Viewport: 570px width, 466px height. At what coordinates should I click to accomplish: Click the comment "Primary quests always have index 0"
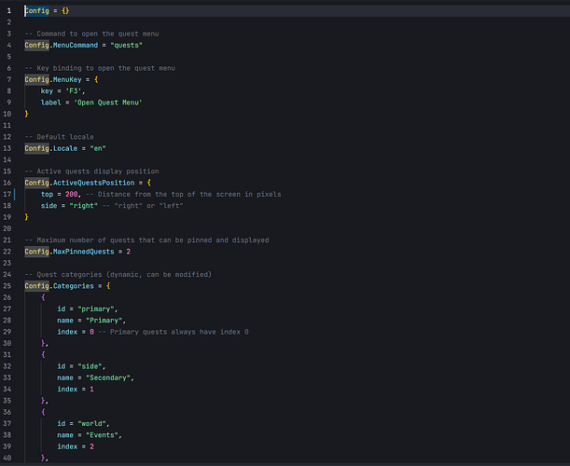coord(174,332)
